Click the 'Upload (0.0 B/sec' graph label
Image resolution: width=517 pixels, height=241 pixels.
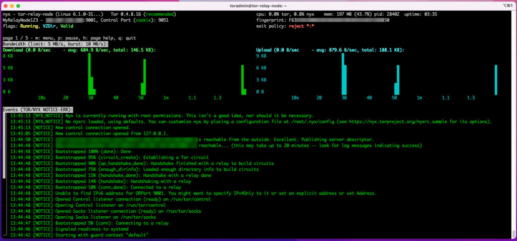click(277, 50)
